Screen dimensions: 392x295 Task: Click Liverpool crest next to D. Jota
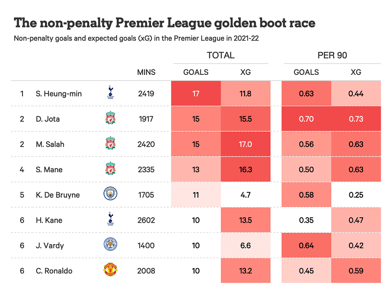pos(110,119)
